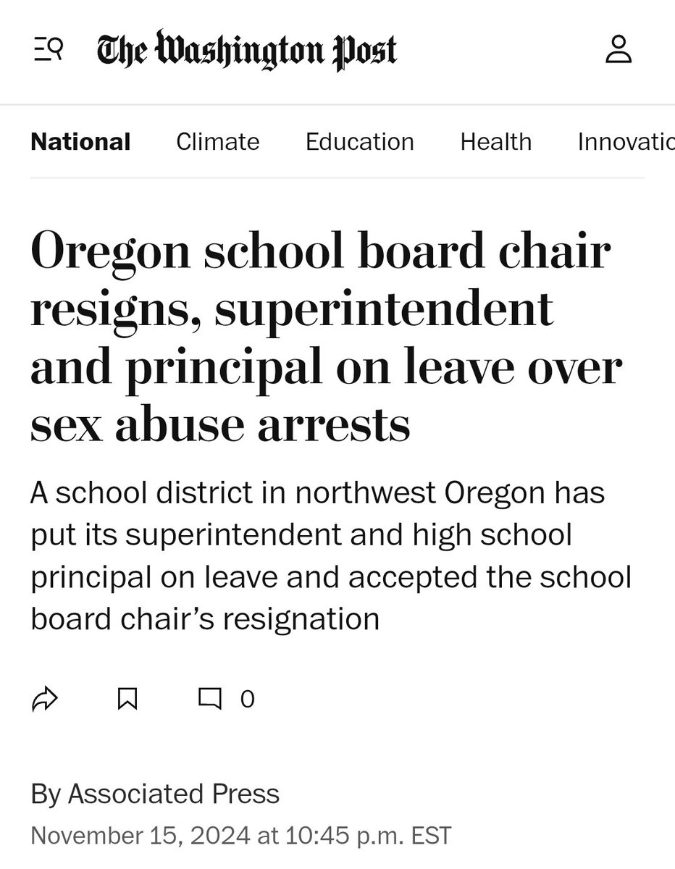Click headline line 'Oregon school board chair'

coord(320,251)
